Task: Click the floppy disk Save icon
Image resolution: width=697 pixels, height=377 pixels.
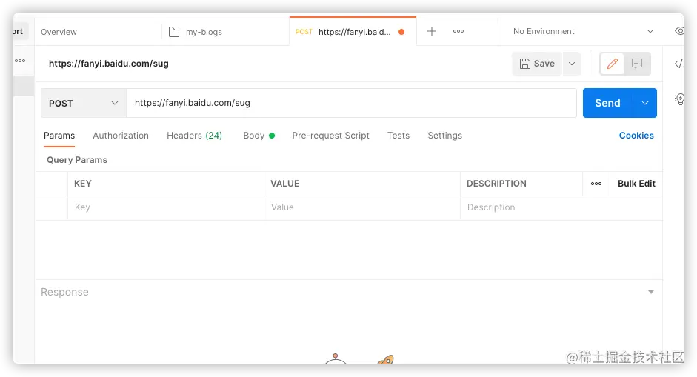Action: 525,64
